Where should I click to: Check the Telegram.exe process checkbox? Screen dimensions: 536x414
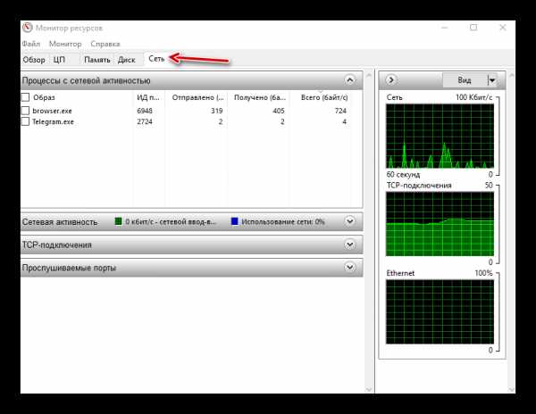[x=25, y=121]
